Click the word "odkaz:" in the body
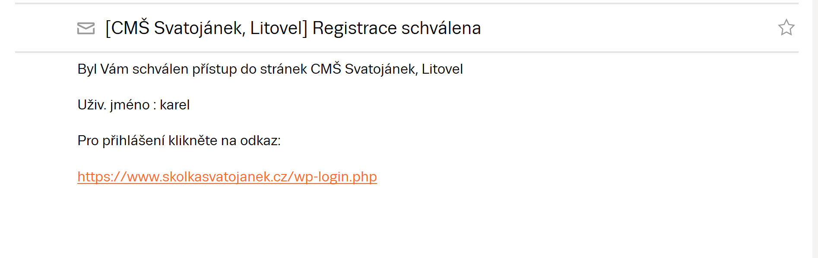The image size is (818, 258). (x=260, y=140)
